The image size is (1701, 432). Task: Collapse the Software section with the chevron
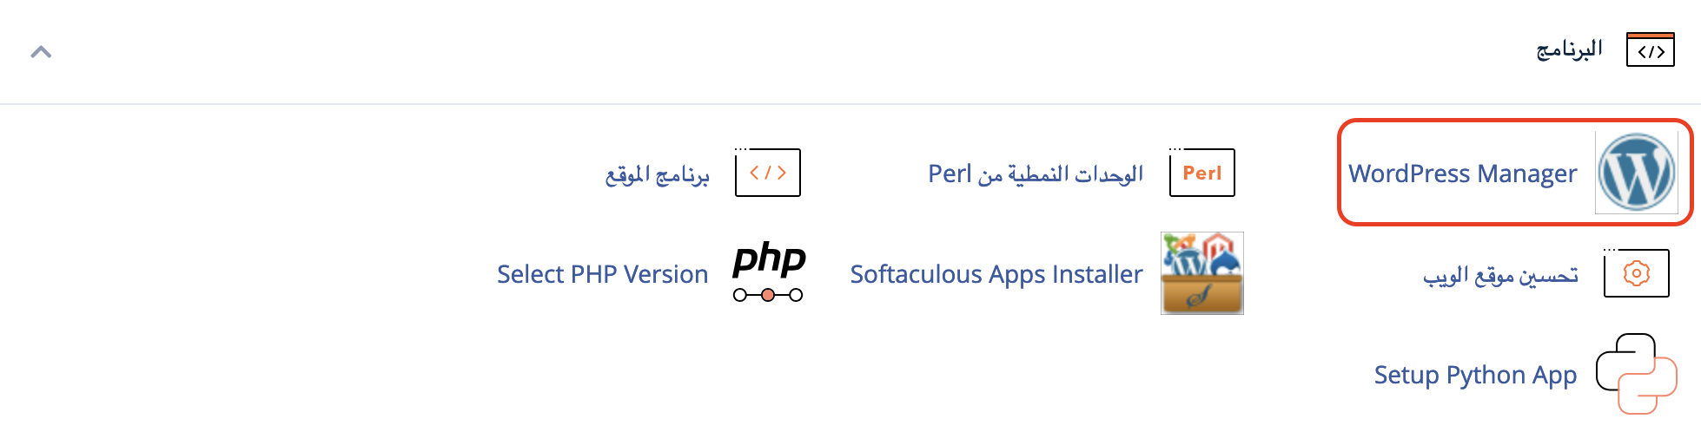41,52
